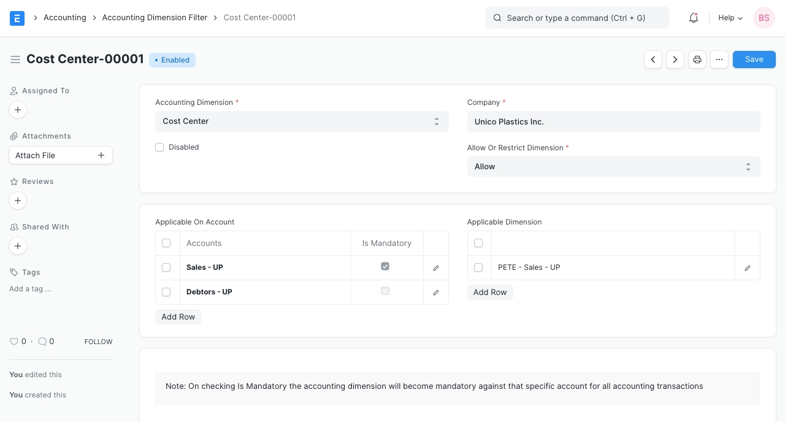Image resolution: width=785 pixels, height=422 pixels.
Task: Select the Debtors - UP row checkbox
Action: coord(166,292)
